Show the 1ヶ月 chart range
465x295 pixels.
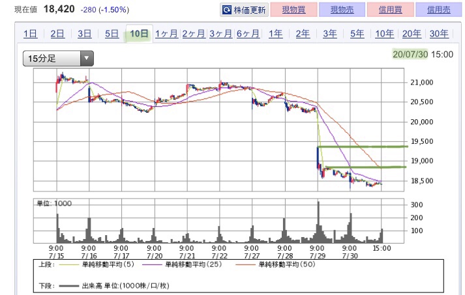coord(166,34)
